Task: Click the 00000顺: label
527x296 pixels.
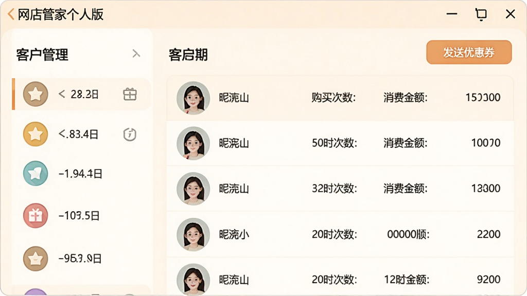Action: click(x=408, y=234)
